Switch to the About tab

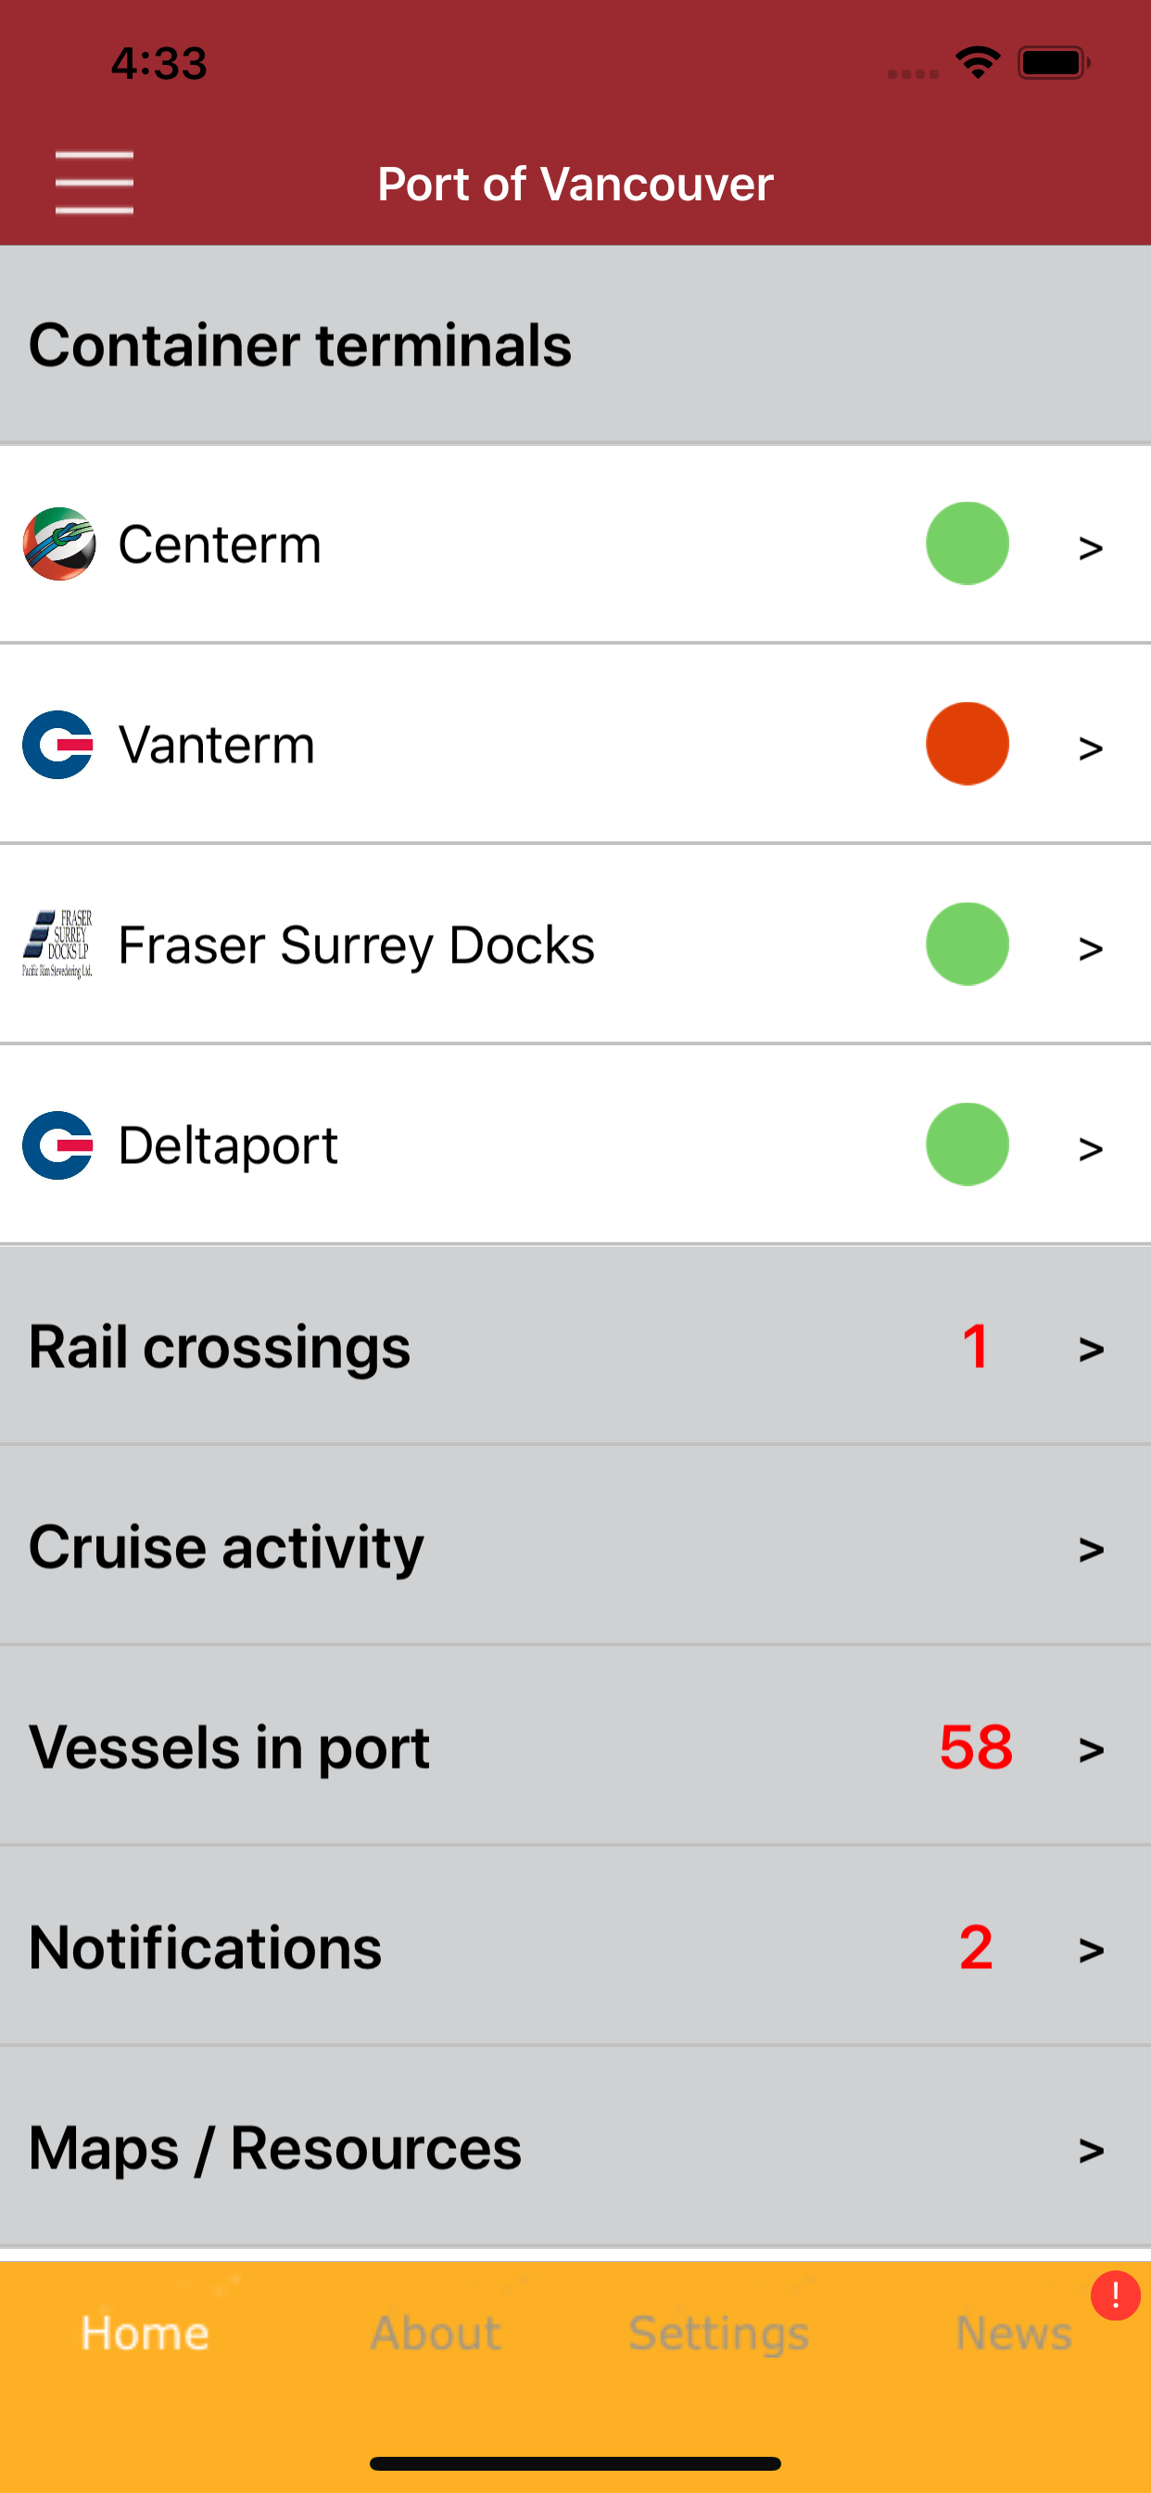click(x=436, y=2333)
